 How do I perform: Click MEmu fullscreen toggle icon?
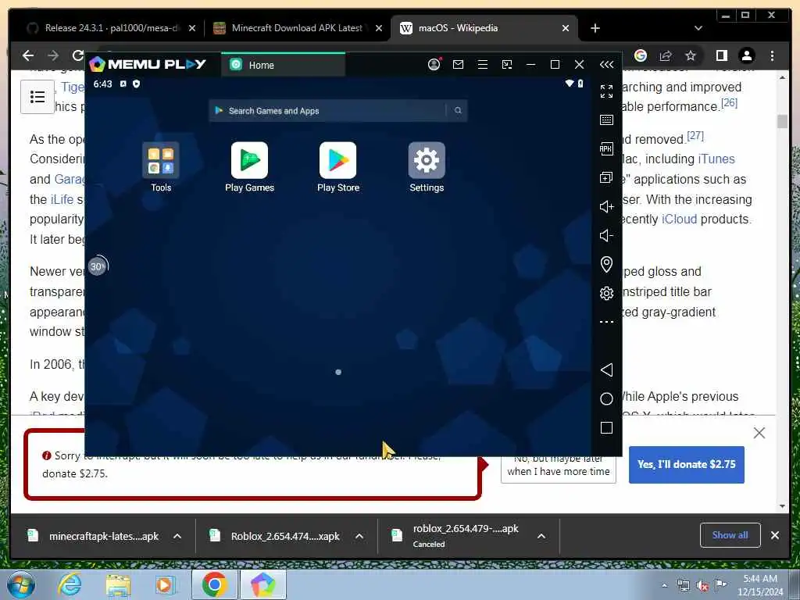[606, 91]
